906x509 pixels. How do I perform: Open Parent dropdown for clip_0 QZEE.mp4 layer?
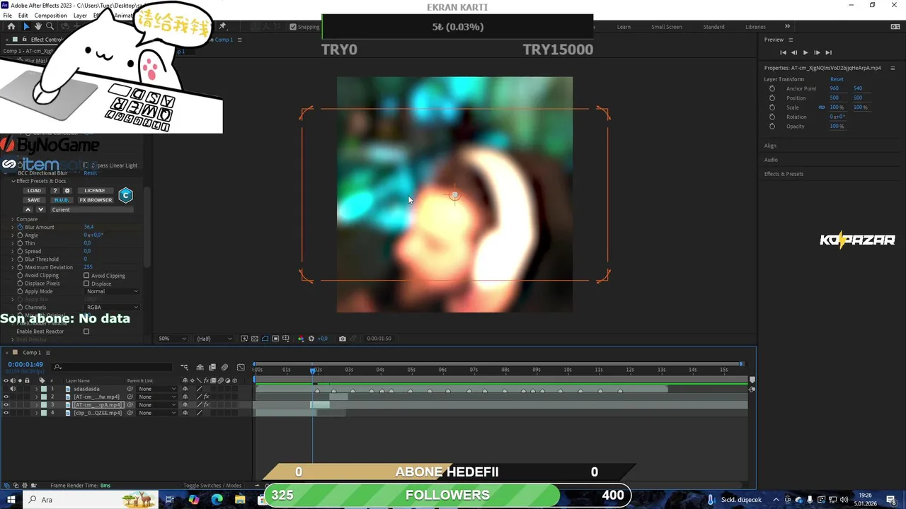pos(156,413)
